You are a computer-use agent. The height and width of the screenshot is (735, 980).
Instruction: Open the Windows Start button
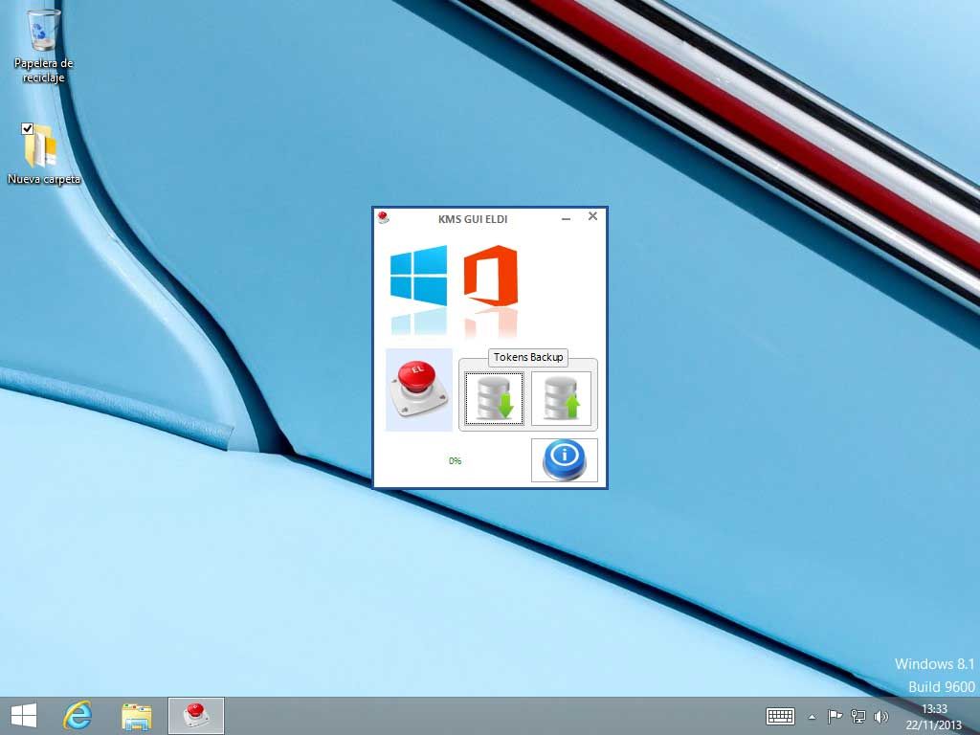pos(23,715)
